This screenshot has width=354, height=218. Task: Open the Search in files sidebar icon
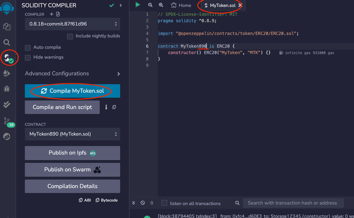(6, 43)
